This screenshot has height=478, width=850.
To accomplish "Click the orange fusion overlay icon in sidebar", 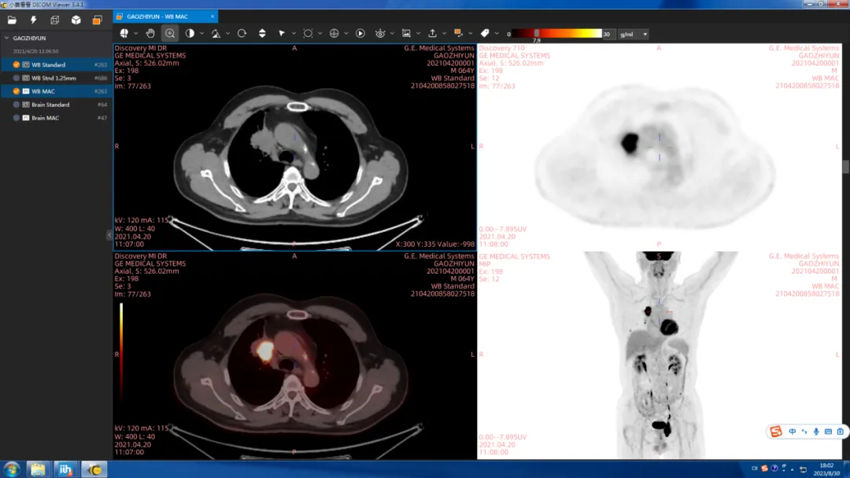I will point(97,20).
